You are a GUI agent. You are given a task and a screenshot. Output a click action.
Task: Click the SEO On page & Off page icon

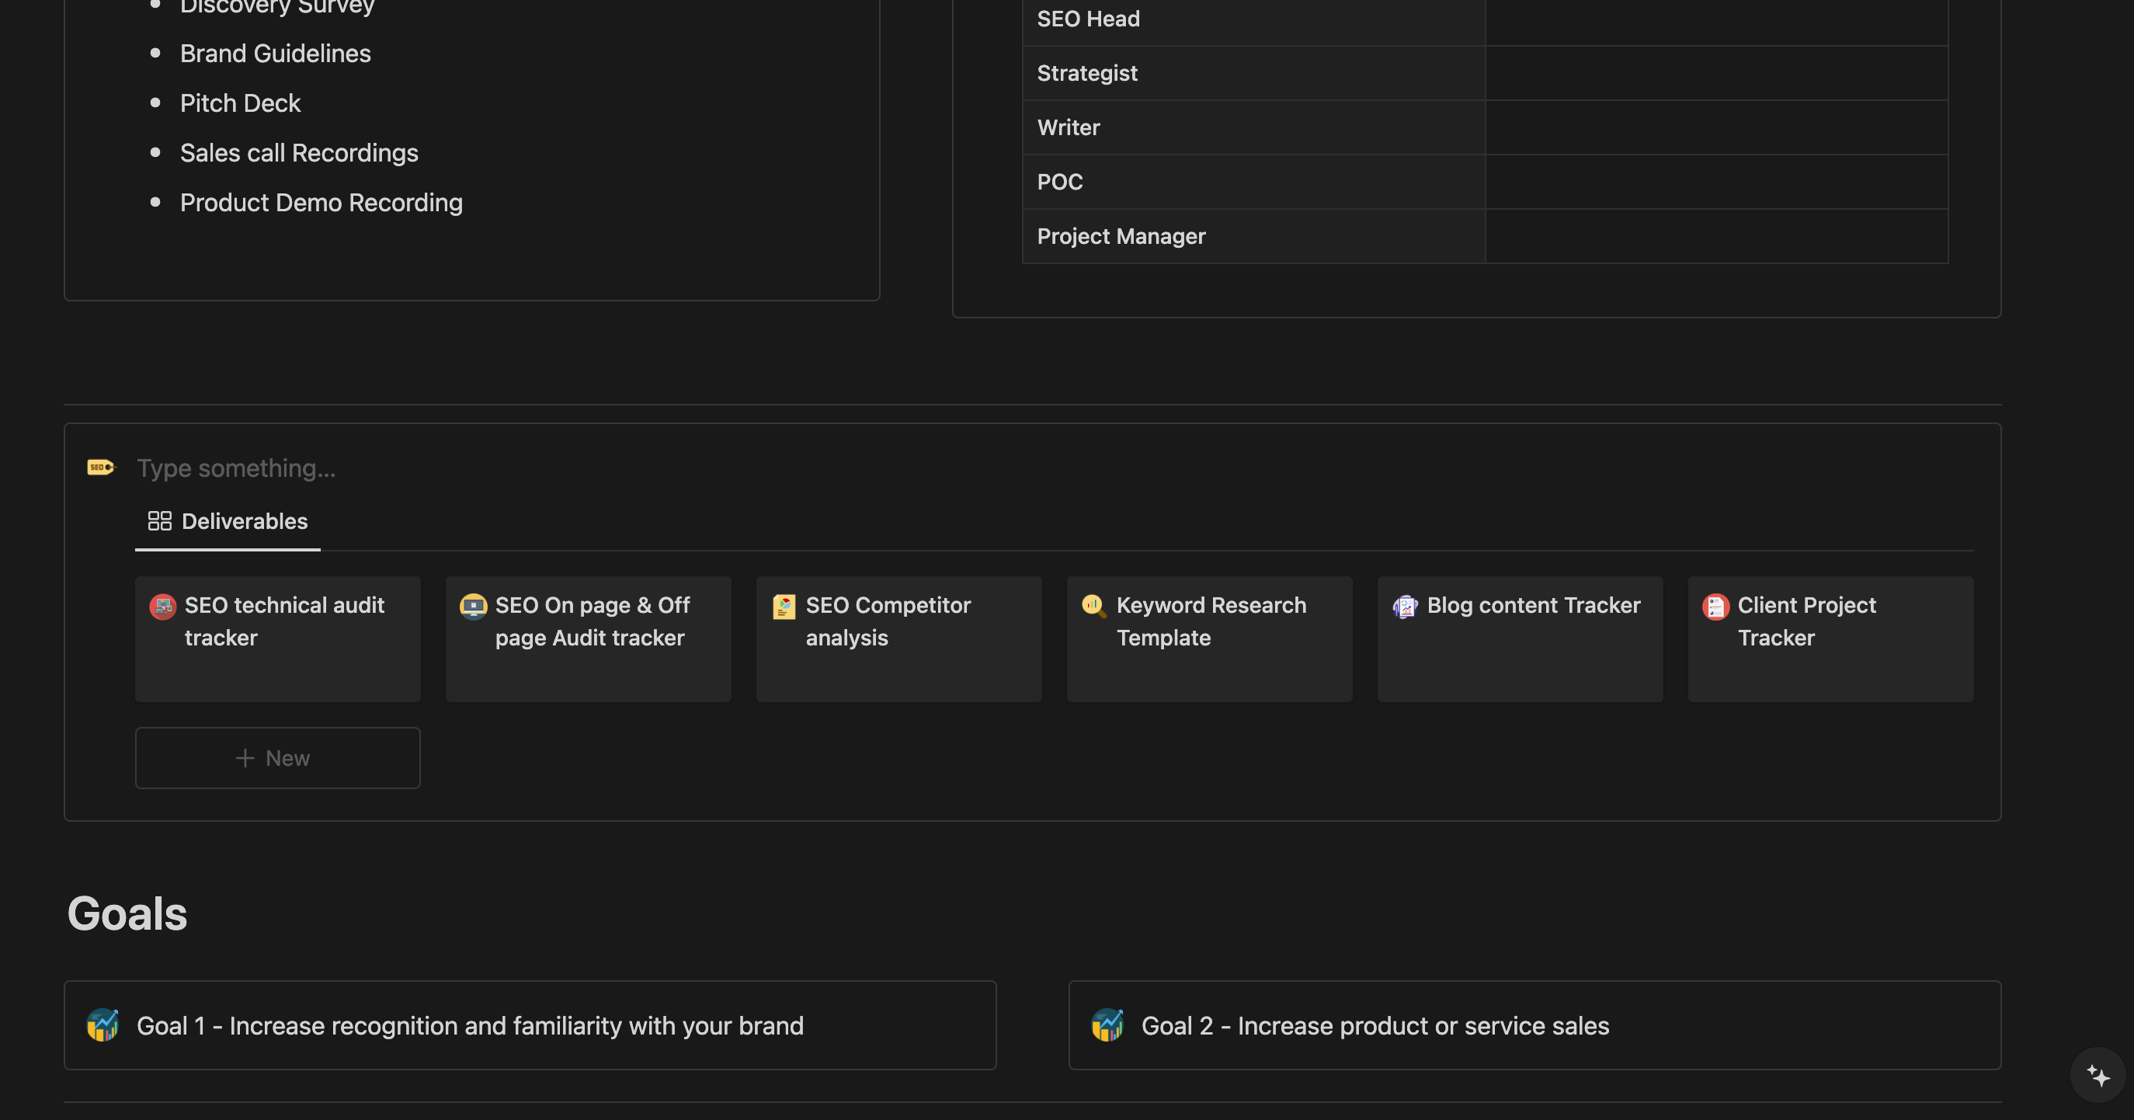[x=473, y=607]
